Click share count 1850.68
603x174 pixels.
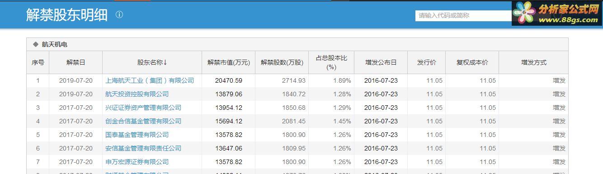click(294, 108)
